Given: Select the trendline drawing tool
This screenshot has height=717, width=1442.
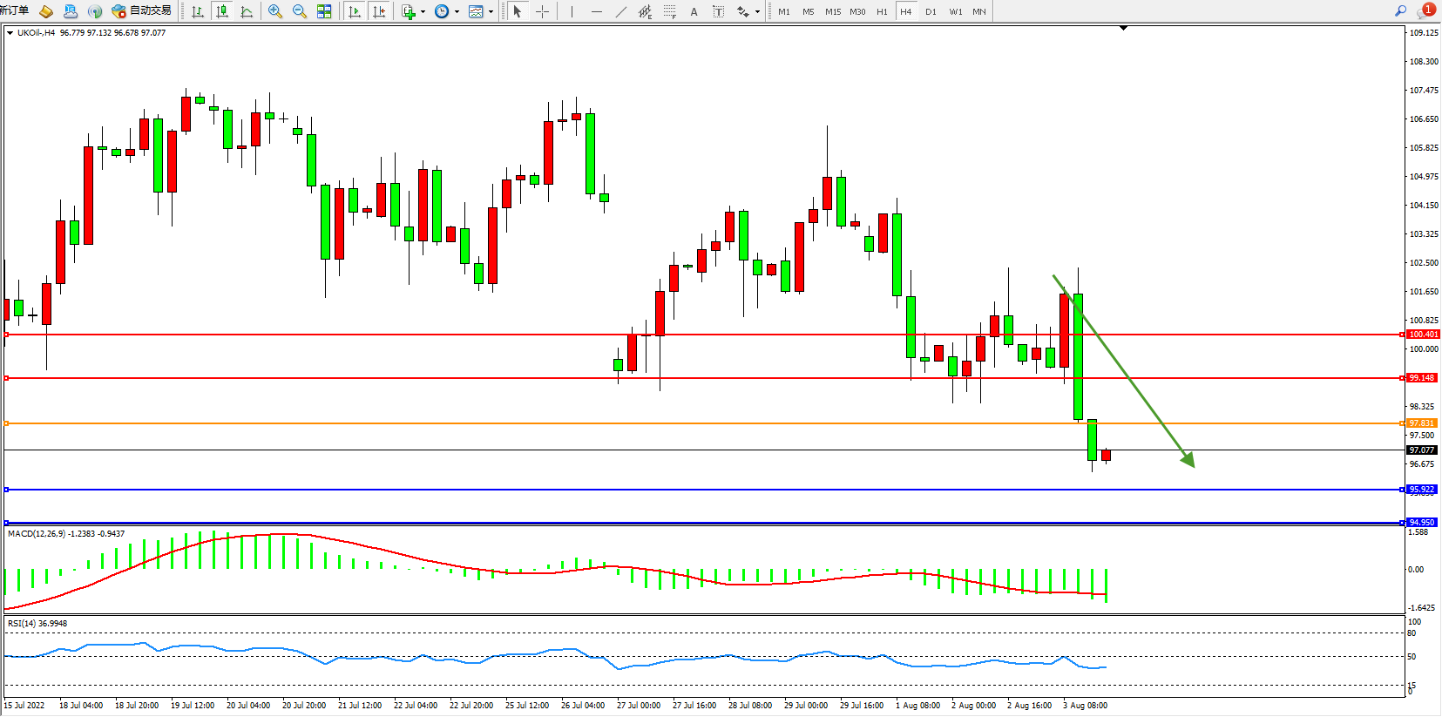Looking at the screenshot, I should click(x=620, y=11).
